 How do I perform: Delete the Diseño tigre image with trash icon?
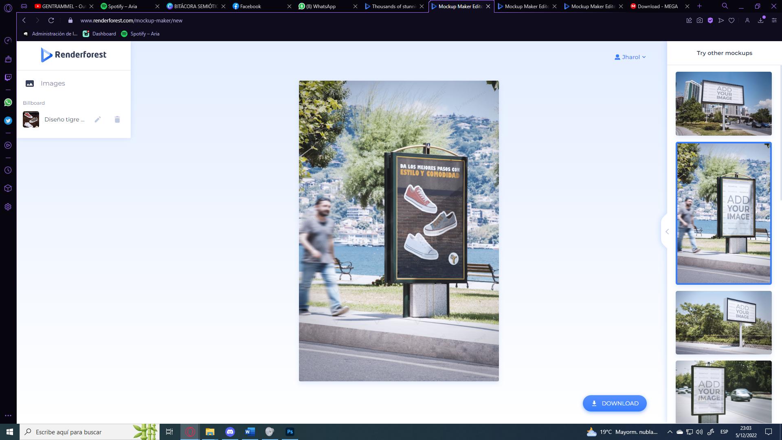(x=117, y=119)
